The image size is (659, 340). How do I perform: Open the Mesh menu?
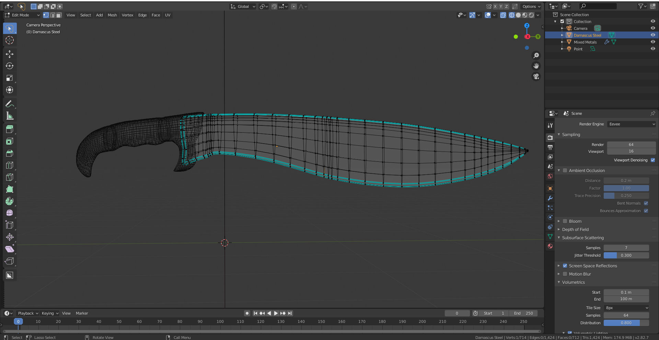pyautogui.click(x=112, y=15)
